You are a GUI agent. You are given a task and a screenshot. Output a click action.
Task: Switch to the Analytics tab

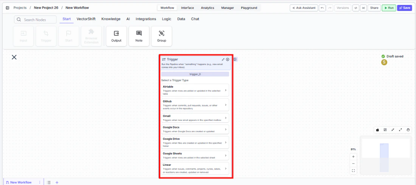coord(208,8)
